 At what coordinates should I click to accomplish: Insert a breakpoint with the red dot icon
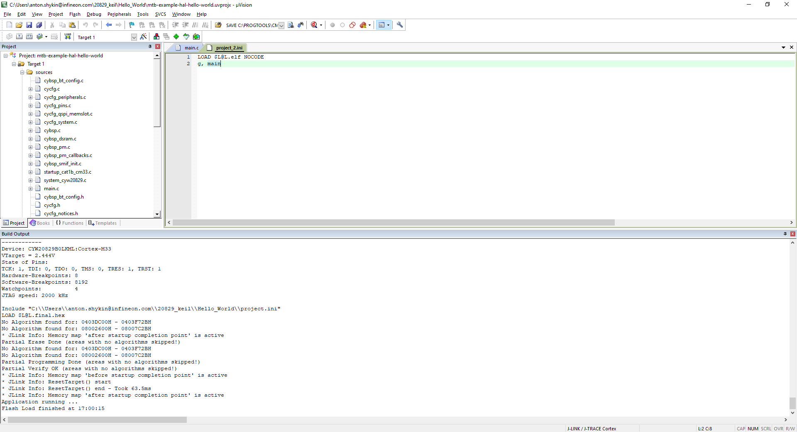[x=332, y=25]
